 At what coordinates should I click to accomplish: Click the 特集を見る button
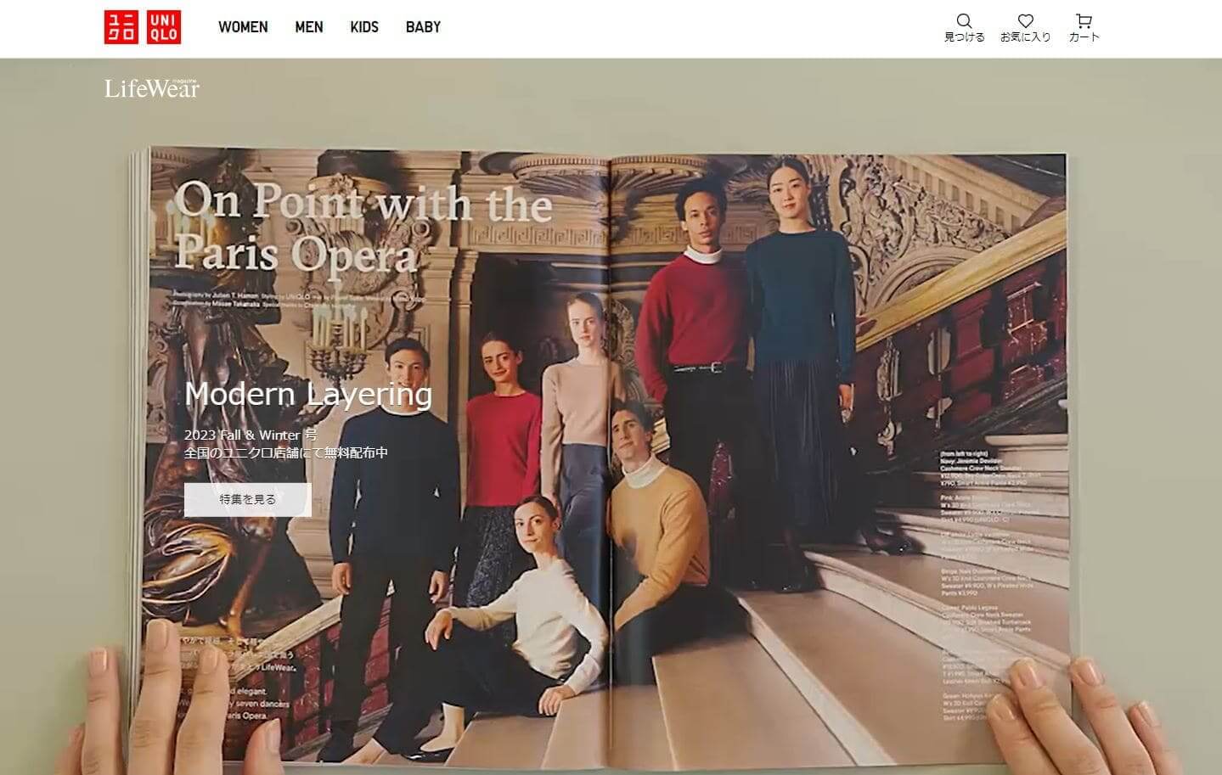coord(248,499)
